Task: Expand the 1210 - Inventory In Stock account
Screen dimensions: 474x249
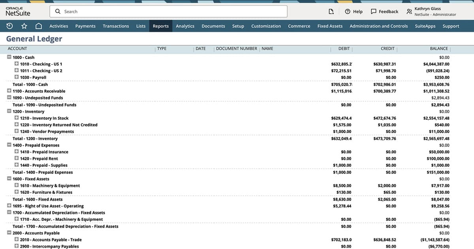Action: [x=17, y=118]
